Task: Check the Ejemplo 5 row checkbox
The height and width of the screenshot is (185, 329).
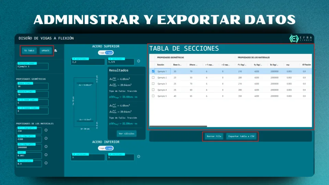Action: tap(153, 96)
